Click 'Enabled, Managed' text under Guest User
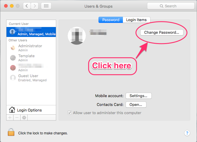Viewport: 197px width, 142px height. [32, 80]
